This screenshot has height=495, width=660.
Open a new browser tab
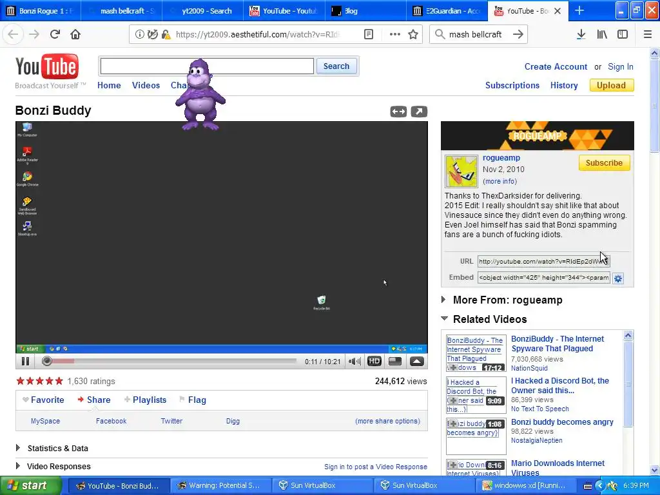coord(579,10)
